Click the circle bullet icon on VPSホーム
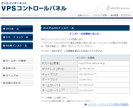The image size is (133, 108). (4, 29)
